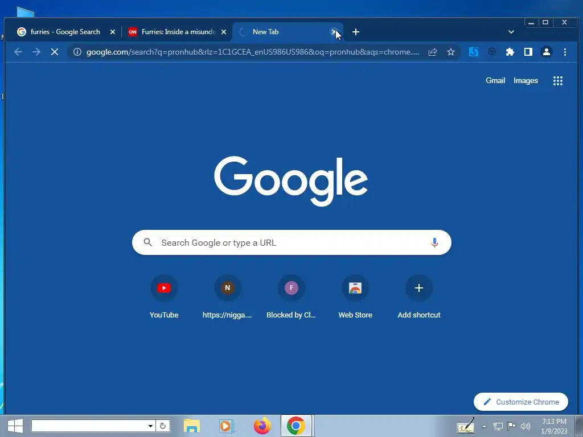Close the New Tab tab
Screen dimensions: 583x437
coord(334,32)
